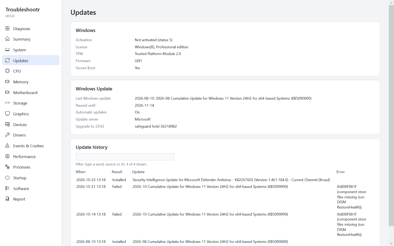Click the 'Paused until' date 2026-11-14
Viewport: 394px width, 246px height.
(x=144, y=105)
